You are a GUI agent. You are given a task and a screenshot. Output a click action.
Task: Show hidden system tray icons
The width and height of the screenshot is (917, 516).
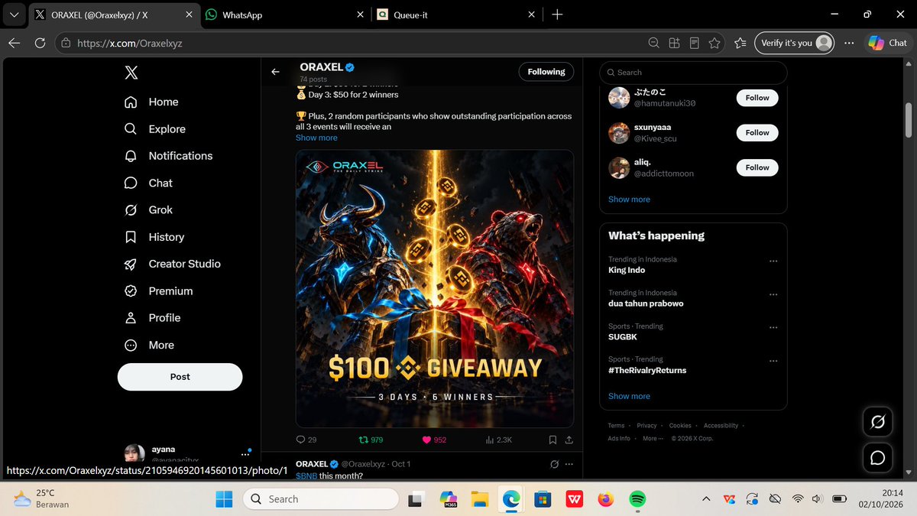[x=706, y=499]
